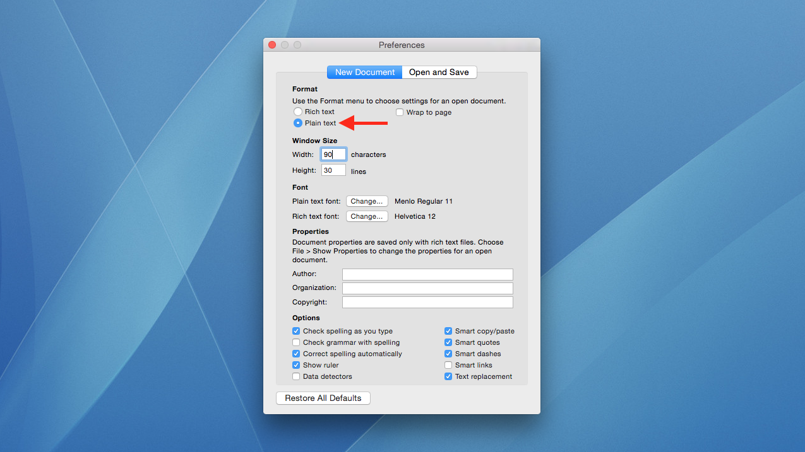The width and height of the screenshot is (805, 452).
Task: Switch to the New Document tab
Action: tap(365, 72)
